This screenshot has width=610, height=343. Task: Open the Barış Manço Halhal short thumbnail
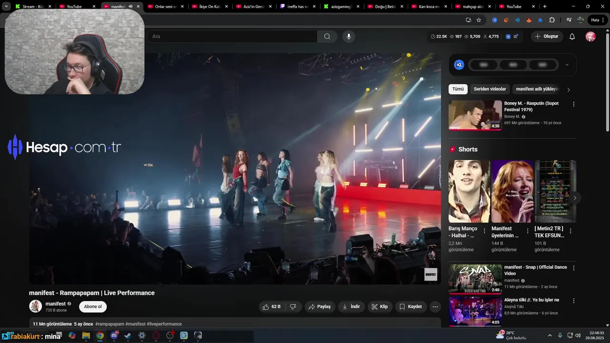[x=469, y=192]
